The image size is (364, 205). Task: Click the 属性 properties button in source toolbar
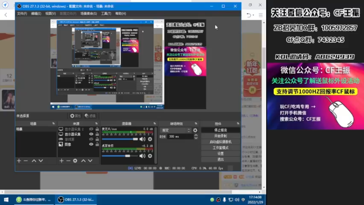point(76,116)
